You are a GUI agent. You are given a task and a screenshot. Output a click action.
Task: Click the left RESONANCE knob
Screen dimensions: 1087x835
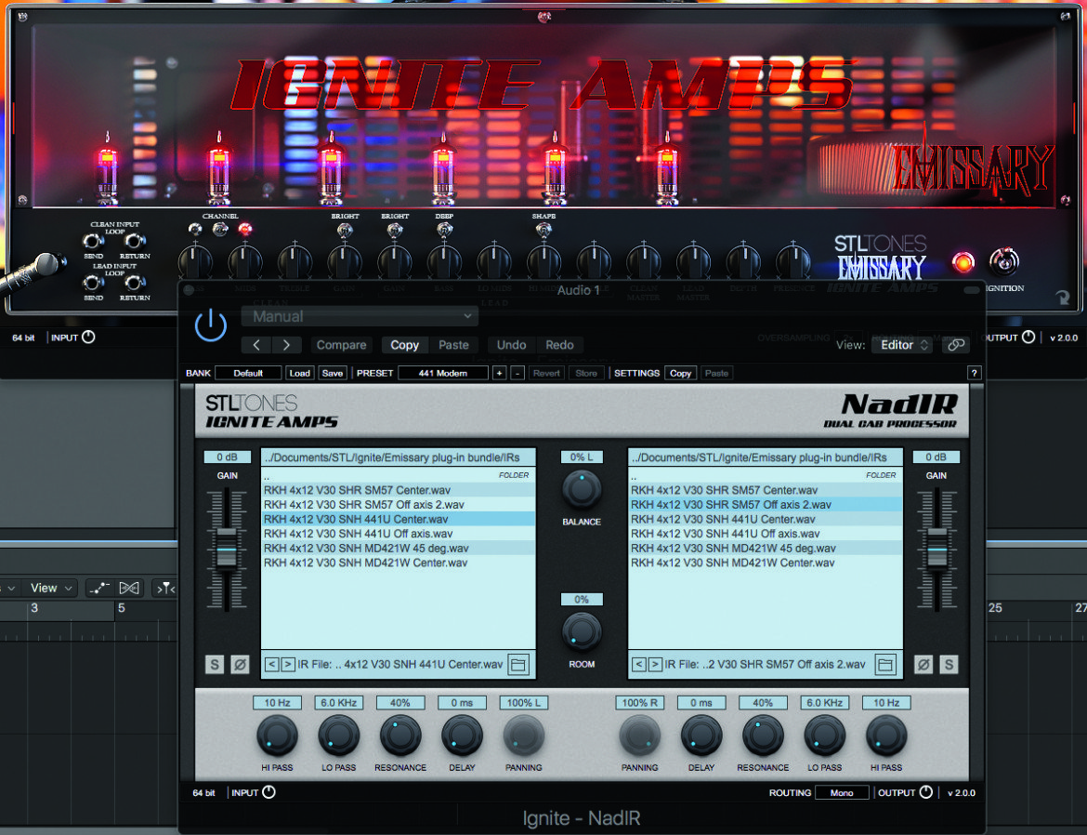(400, 736)
